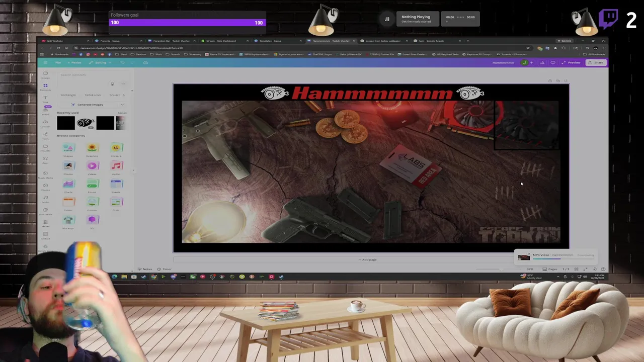Open Notes at the bottom bar
644x362 pixels.
[145, 269]
